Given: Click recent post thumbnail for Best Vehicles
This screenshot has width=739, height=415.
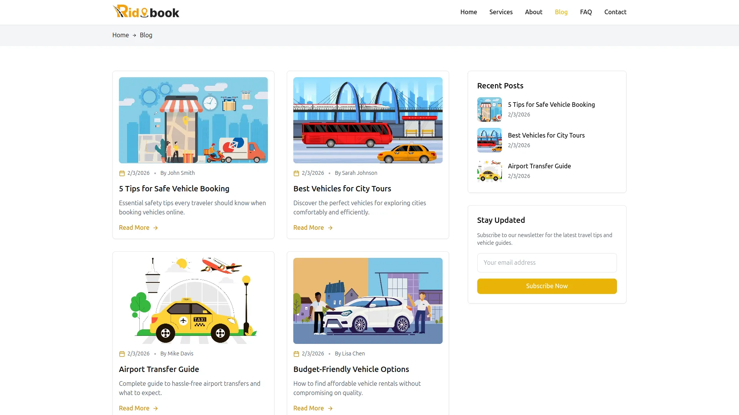Looking at the screenshot, I should pos(489,140).
